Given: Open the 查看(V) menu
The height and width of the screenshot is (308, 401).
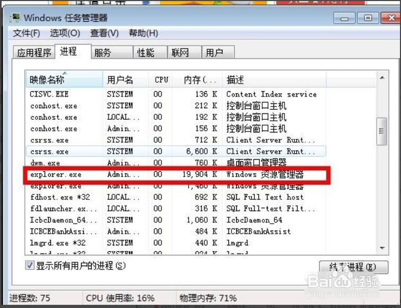Looking at the screenshot, I should click(104, 33).
